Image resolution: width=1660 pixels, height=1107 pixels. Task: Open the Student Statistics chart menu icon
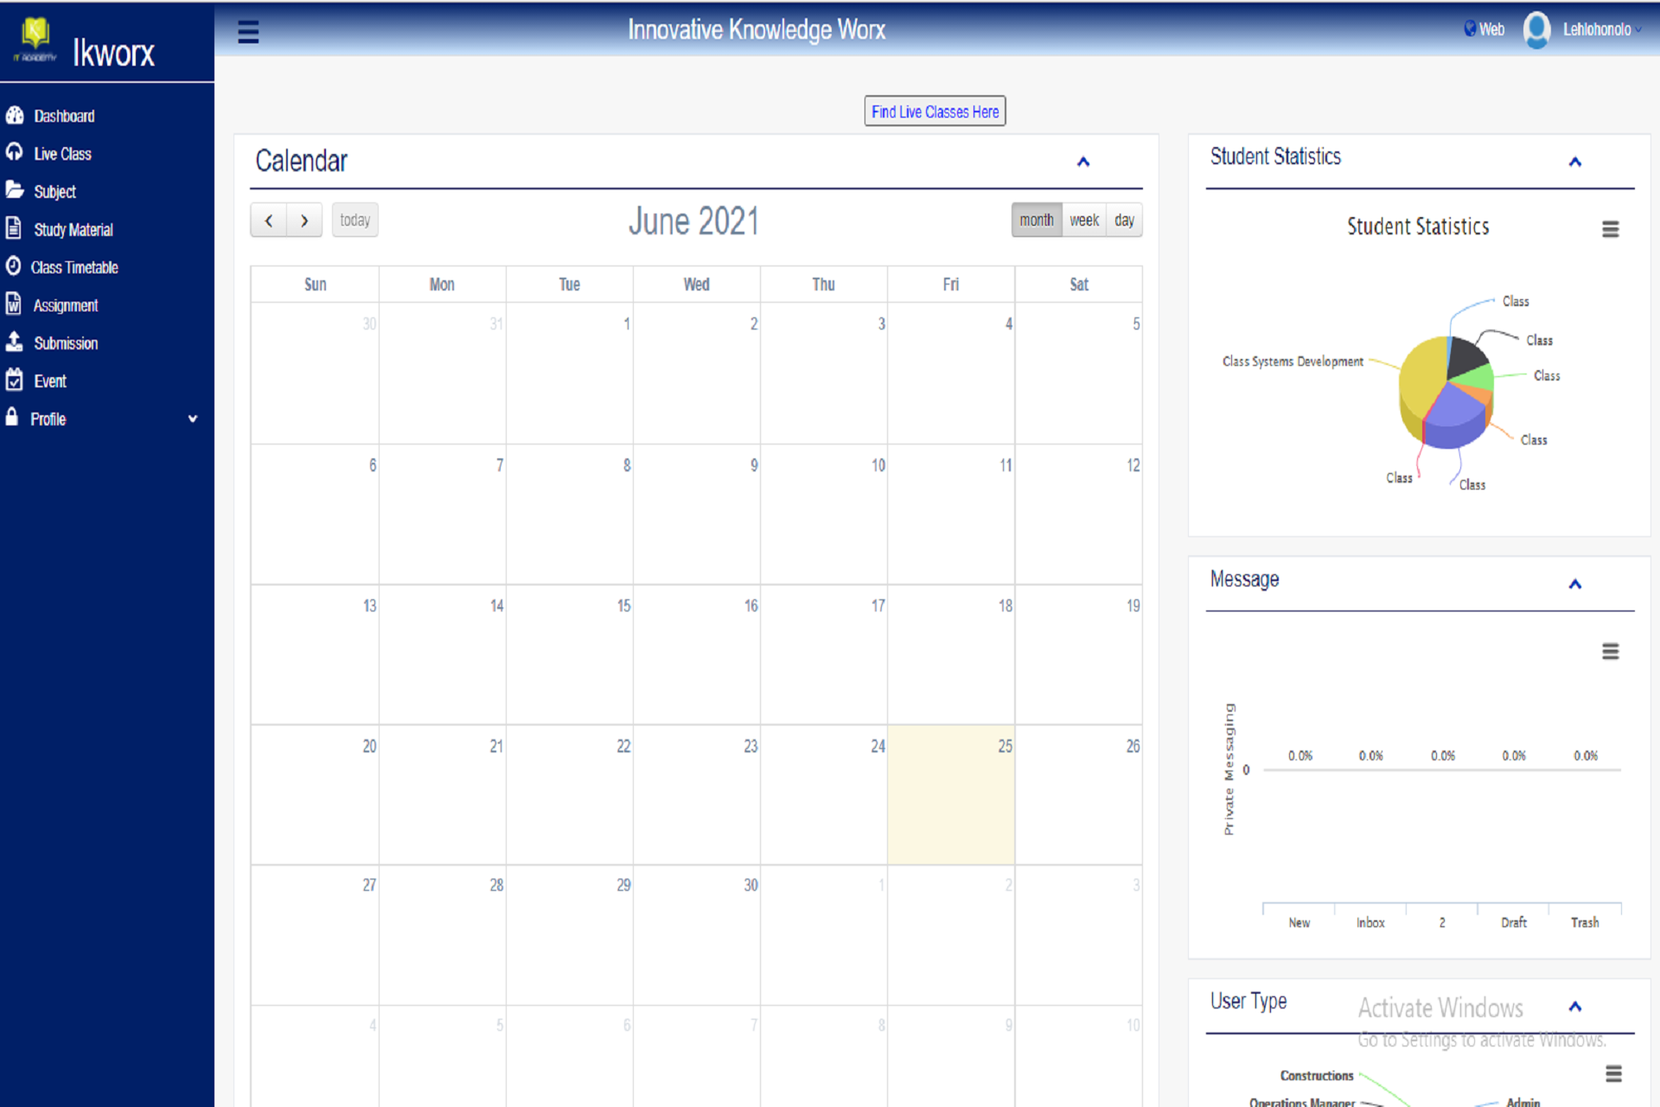pos(1610,229)
